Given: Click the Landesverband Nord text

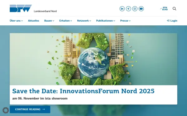Looking at the screenshot, I should click(45, 11).
